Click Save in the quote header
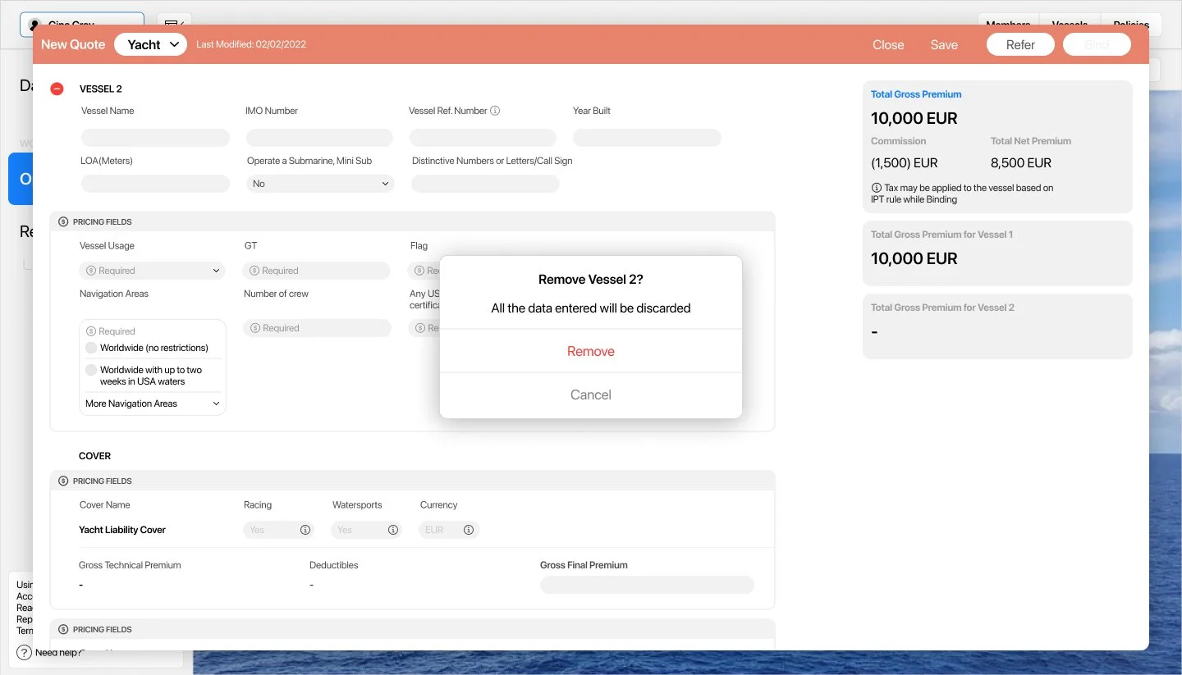1182x675 pixels. point(944,45)
